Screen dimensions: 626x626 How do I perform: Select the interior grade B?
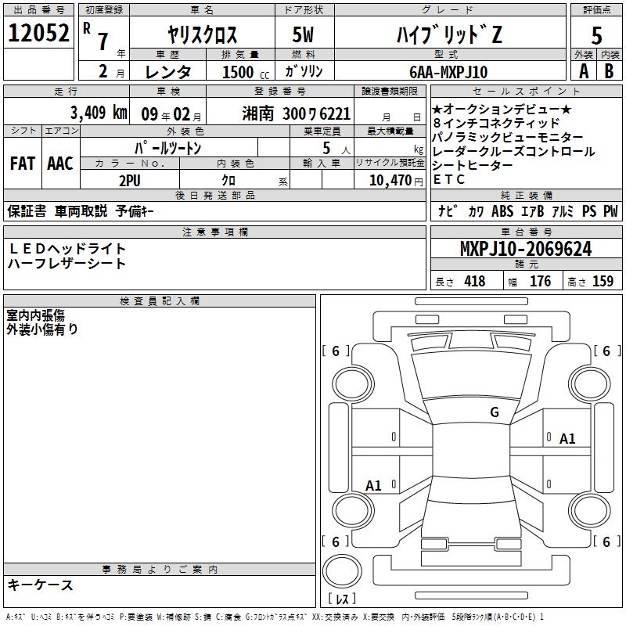click(x=610, y=71)
